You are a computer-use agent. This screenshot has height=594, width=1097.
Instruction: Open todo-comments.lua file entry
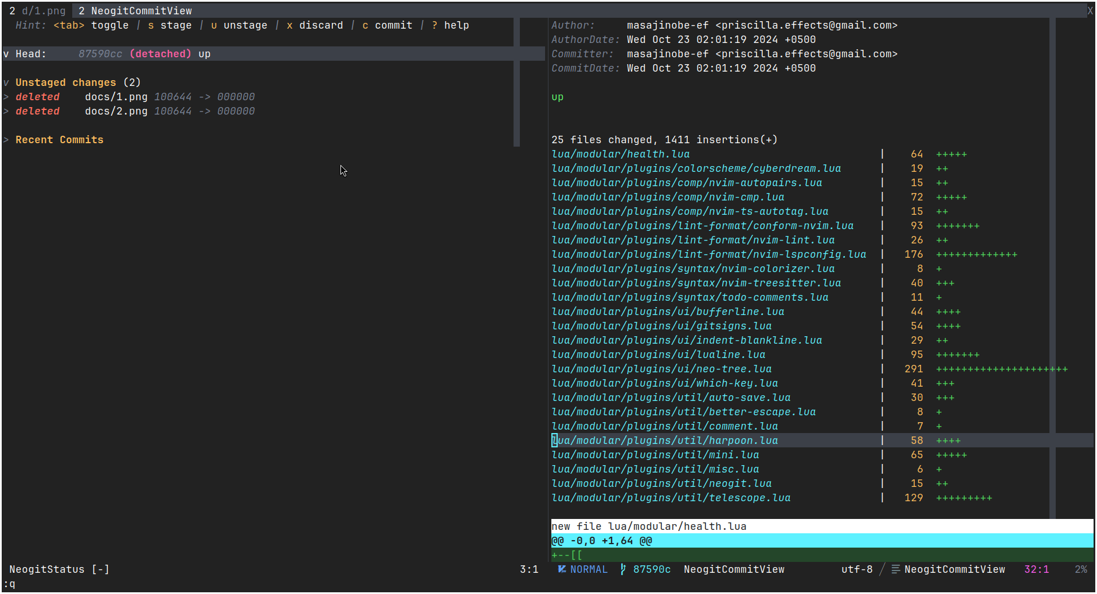pyautogui.click(x=690, y=297)
